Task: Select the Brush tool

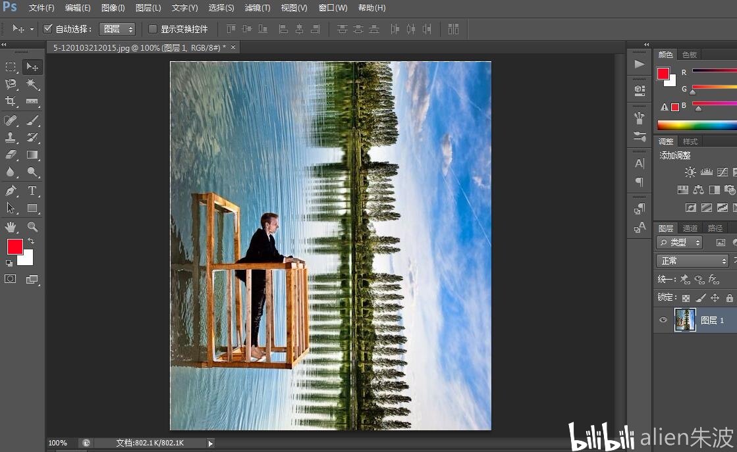Action: (32, 120)
